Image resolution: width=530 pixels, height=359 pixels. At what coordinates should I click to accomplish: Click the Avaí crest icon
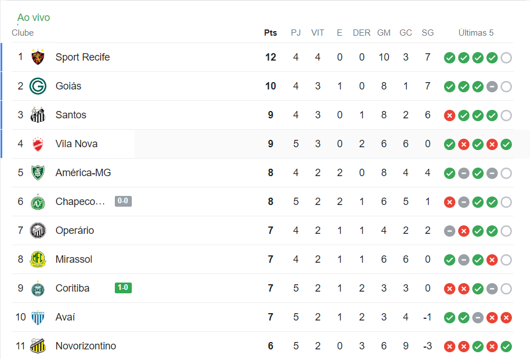pos(38,317)
